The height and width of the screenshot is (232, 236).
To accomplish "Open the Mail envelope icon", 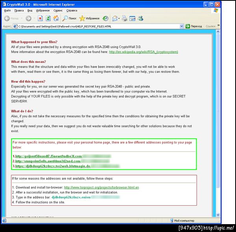I will click(x=115, y=18).
